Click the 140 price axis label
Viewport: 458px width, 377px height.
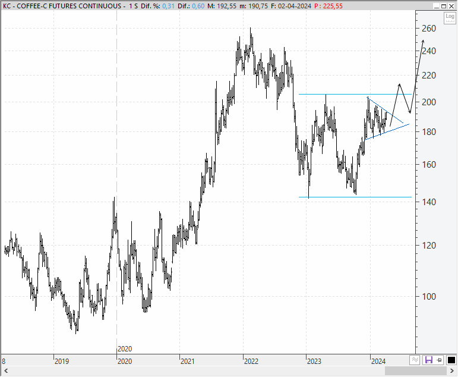click(x=429, y=202)
